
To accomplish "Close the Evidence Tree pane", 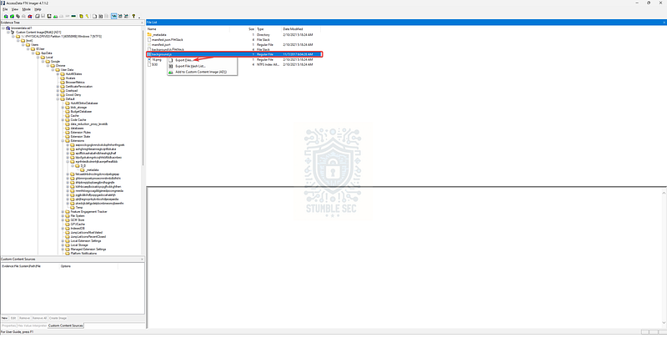I will pyautogui.click(x=142, y=23).
